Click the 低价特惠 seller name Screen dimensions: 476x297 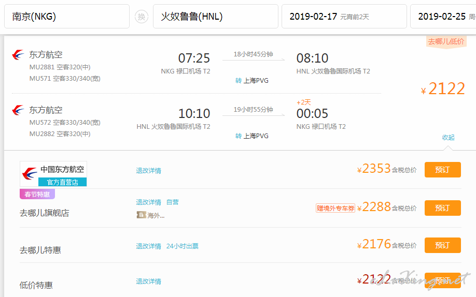(x=36, y=285)
